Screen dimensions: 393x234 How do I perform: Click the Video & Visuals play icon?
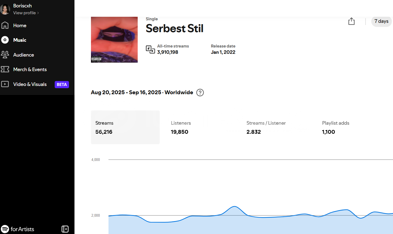5,84
